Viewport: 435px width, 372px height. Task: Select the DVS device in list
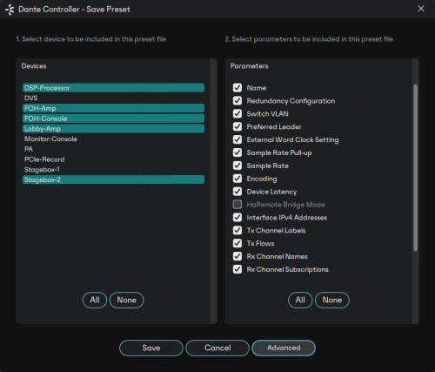(x=113, y=98)
